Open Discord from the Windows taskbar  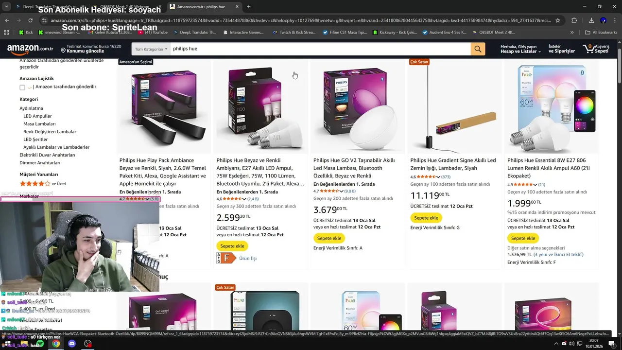click(72, 344)
